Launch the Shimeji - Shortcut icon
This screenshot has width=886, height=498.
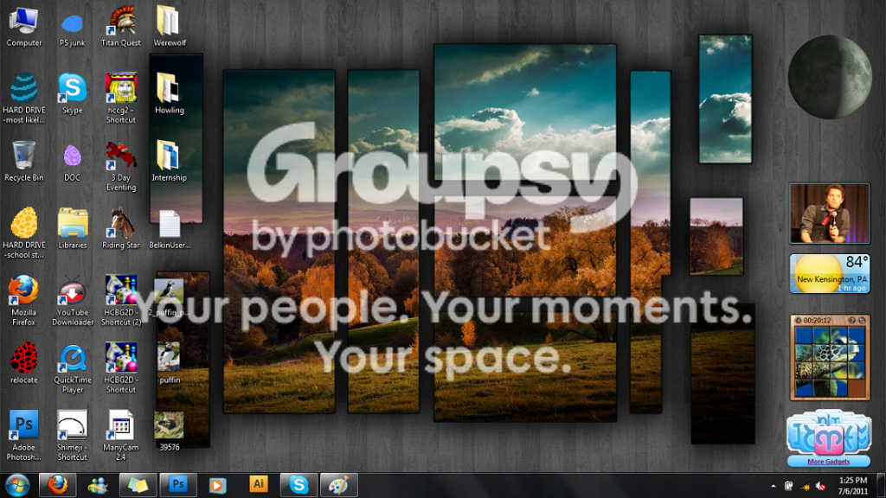[73, 436]
